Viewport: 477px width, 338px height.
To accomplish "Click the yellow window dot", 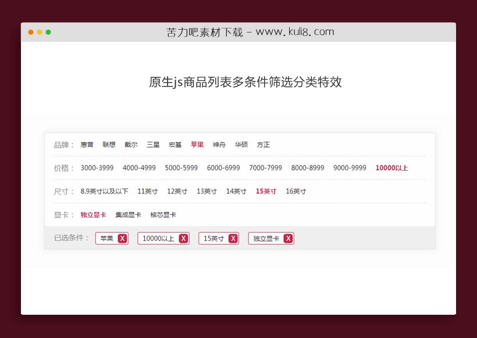I will click(40, 33).
